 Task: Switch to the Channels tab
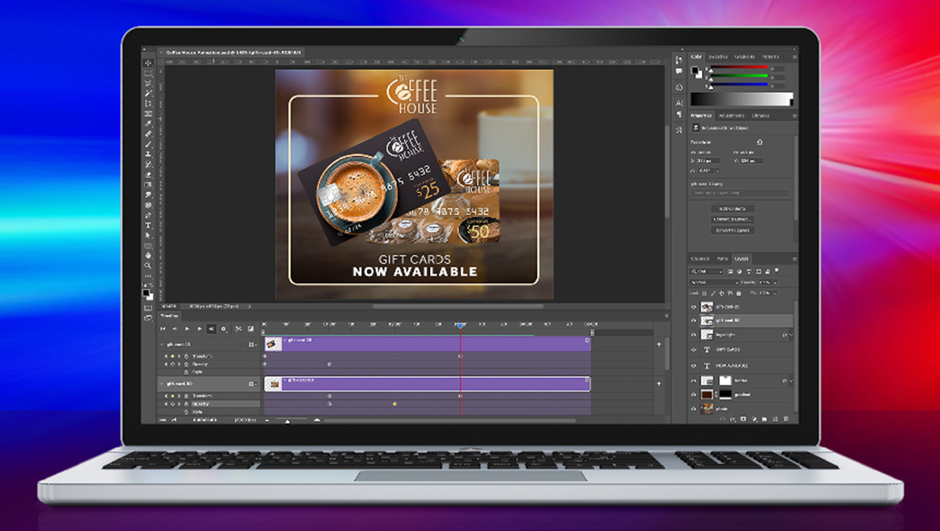[x=700, y=259]
